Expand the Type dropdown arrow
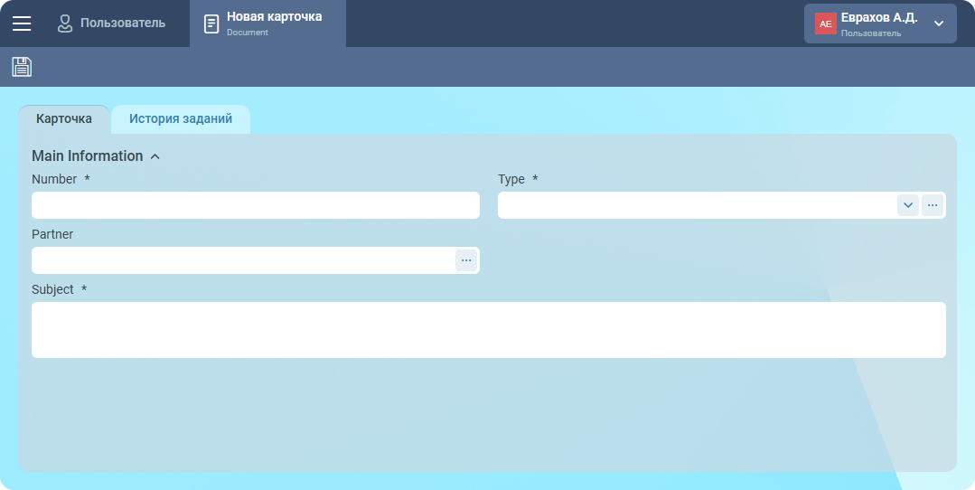Image resolution: width=975 pixels, height=490 pixels. coord(908,205)
